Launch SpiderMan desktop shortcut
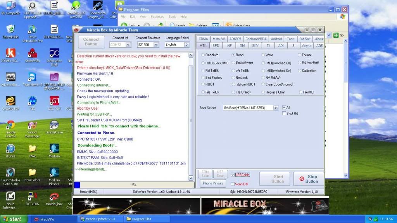Image resolution: width=397 pixels, height=223 pixels. pos(33,55)
